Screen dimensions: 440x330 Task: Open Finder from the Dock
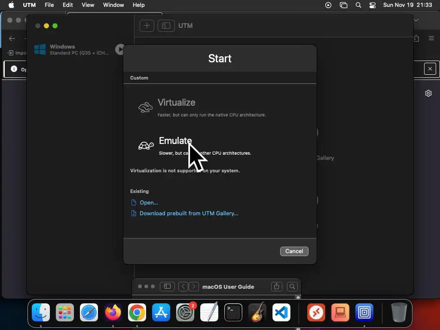pos(41,312)
